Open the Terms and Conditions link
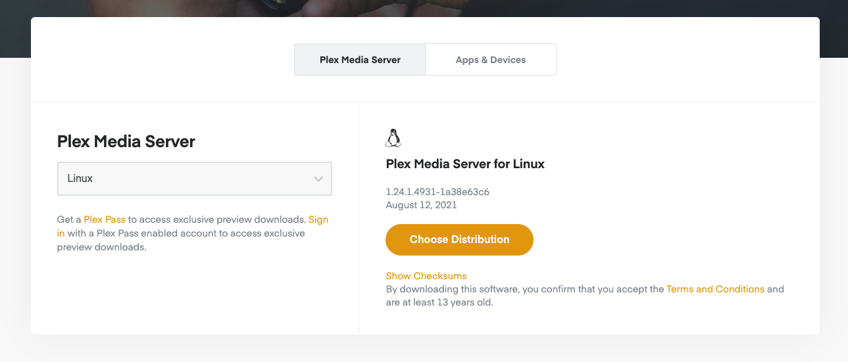Image resolution: width=848 pixels, height=362 pixels. 715,289
